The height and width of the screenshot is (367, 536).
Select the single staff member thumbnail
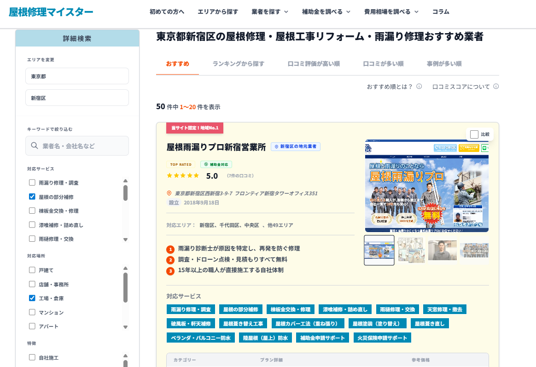[443, 250]
